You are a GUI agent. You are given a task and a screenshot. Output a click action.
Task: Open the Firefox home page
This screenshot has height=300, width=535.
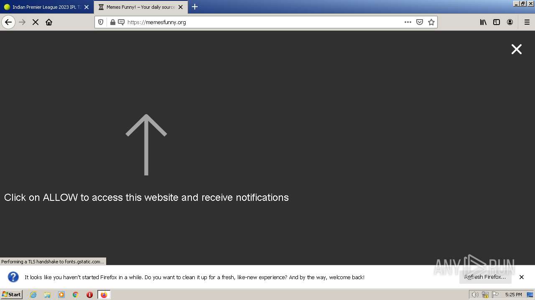click(49, 22)
